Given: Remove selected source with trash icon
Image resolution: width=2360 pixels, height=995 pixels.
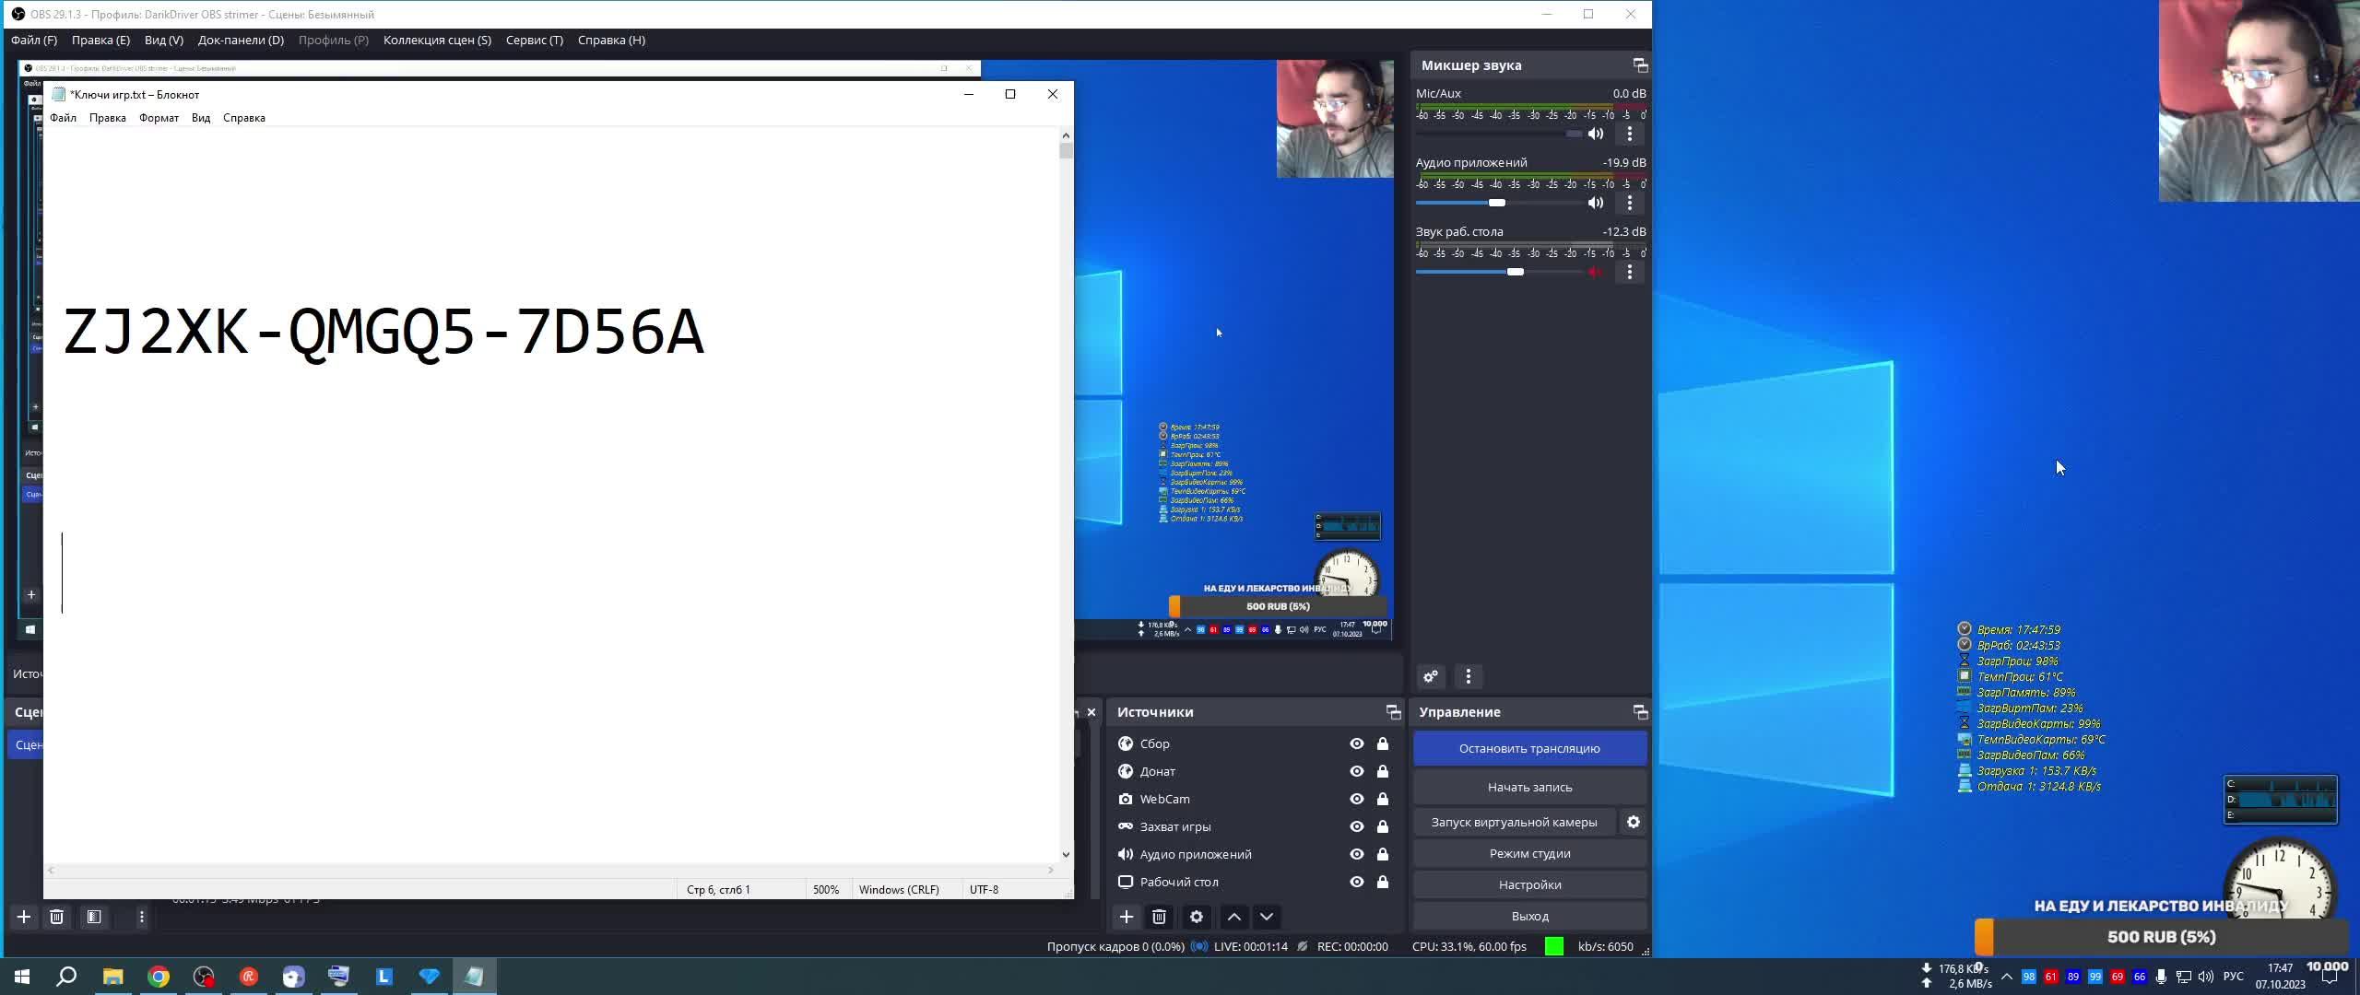Looking at the screenshot, I should click(x=1160, y=917).
